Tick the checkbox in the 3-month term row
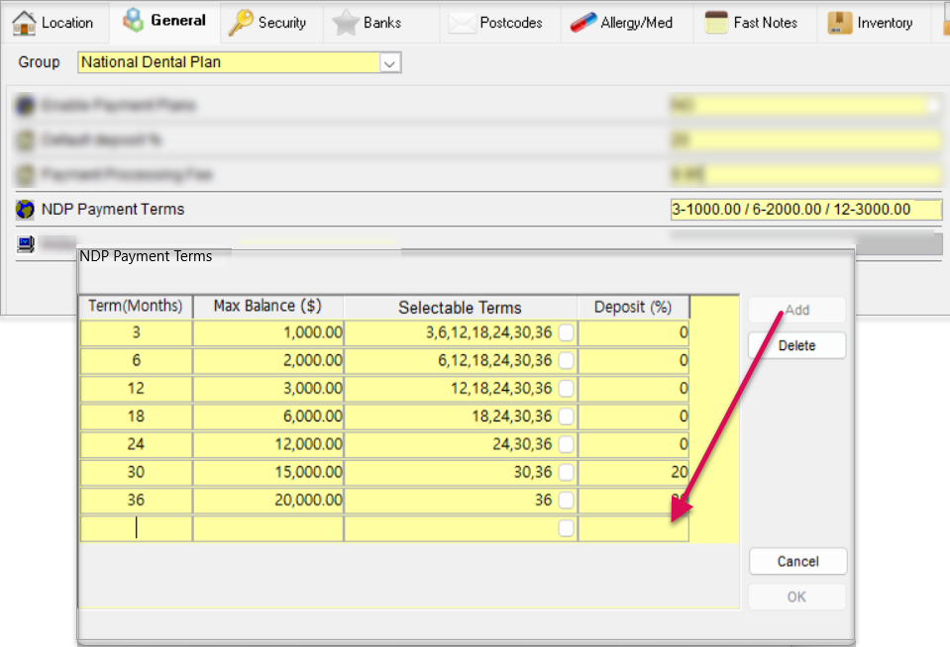Image resolution: width=950 pixels, height=647 pixels. coord(566,332)
